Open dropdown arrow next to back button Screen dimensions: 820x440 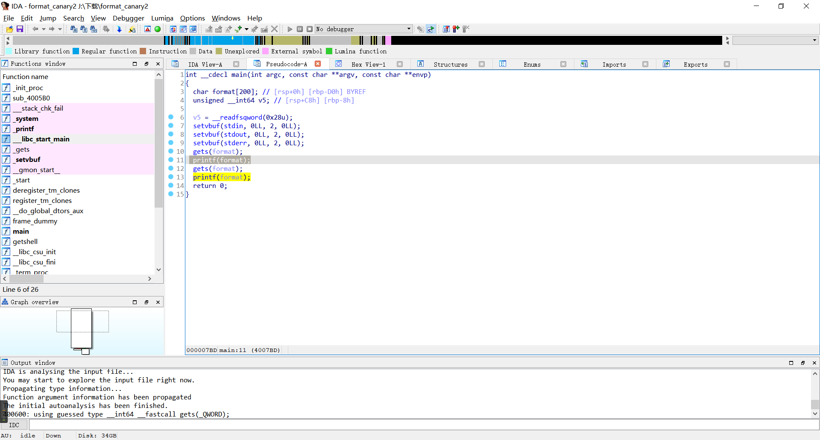[44, 29]
